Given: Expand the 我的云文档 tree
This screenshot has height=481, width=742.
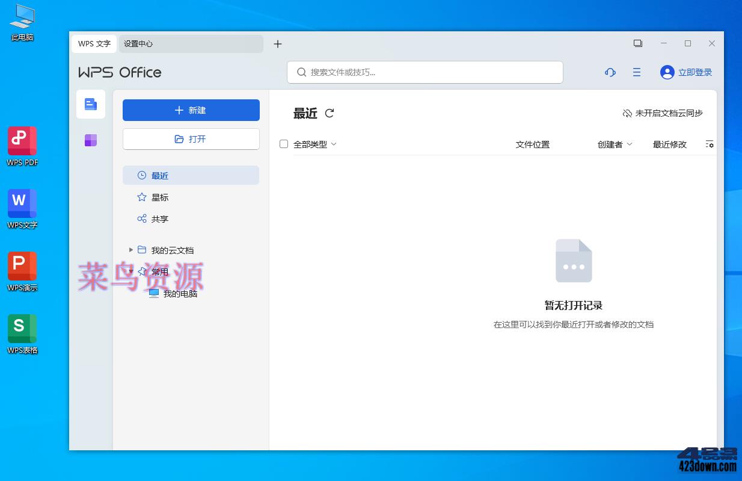Looking at the screenshot, I should 131,250.
